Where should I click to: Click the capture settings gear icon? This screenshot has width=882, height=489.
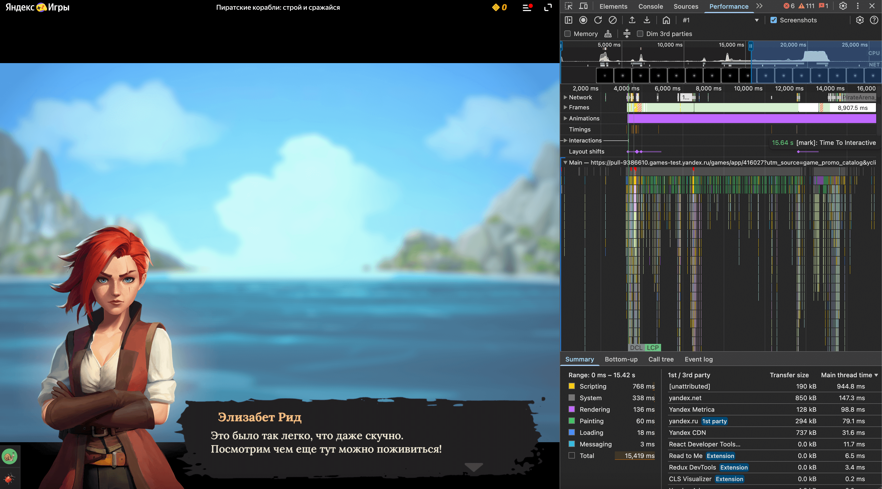pos(860,20)
